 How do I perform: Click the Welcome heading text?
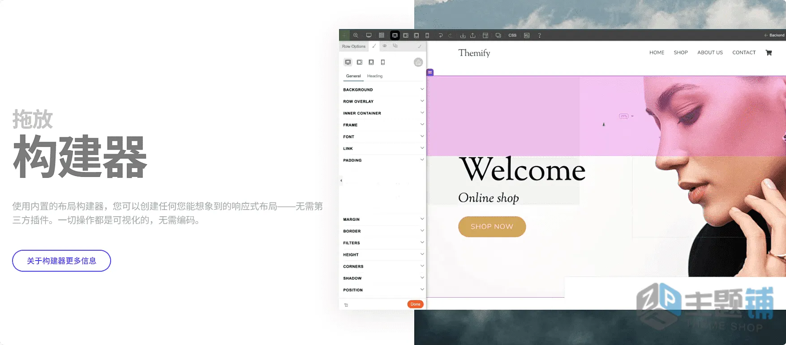[523, 169]
